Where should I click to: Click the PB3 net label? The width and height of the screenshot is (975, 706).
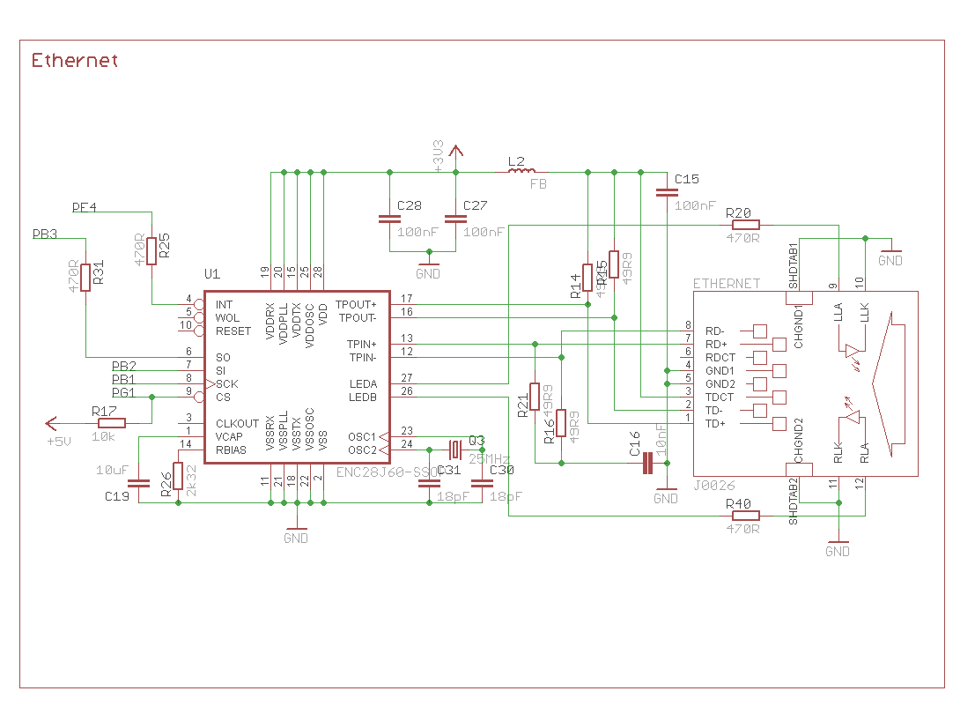click(45, 234)
